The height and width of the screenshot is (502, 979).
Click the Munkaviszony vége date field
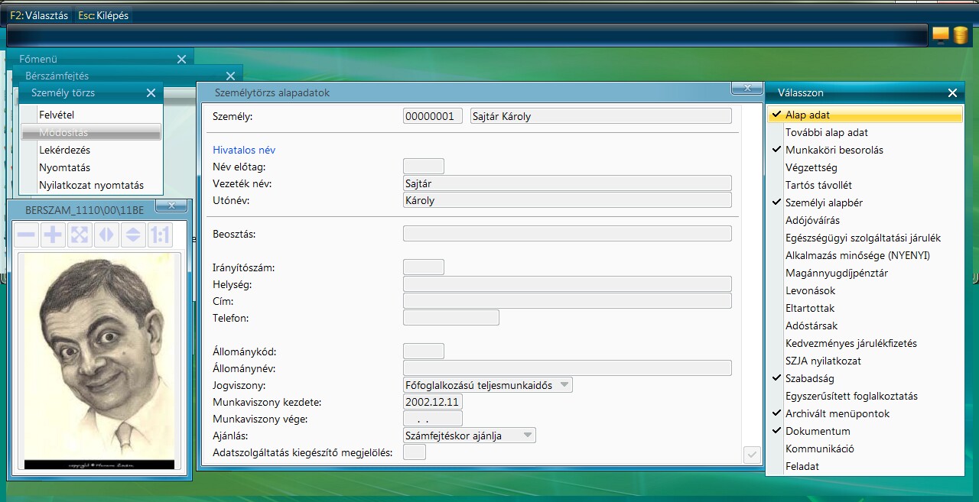[x=433, y=419]
